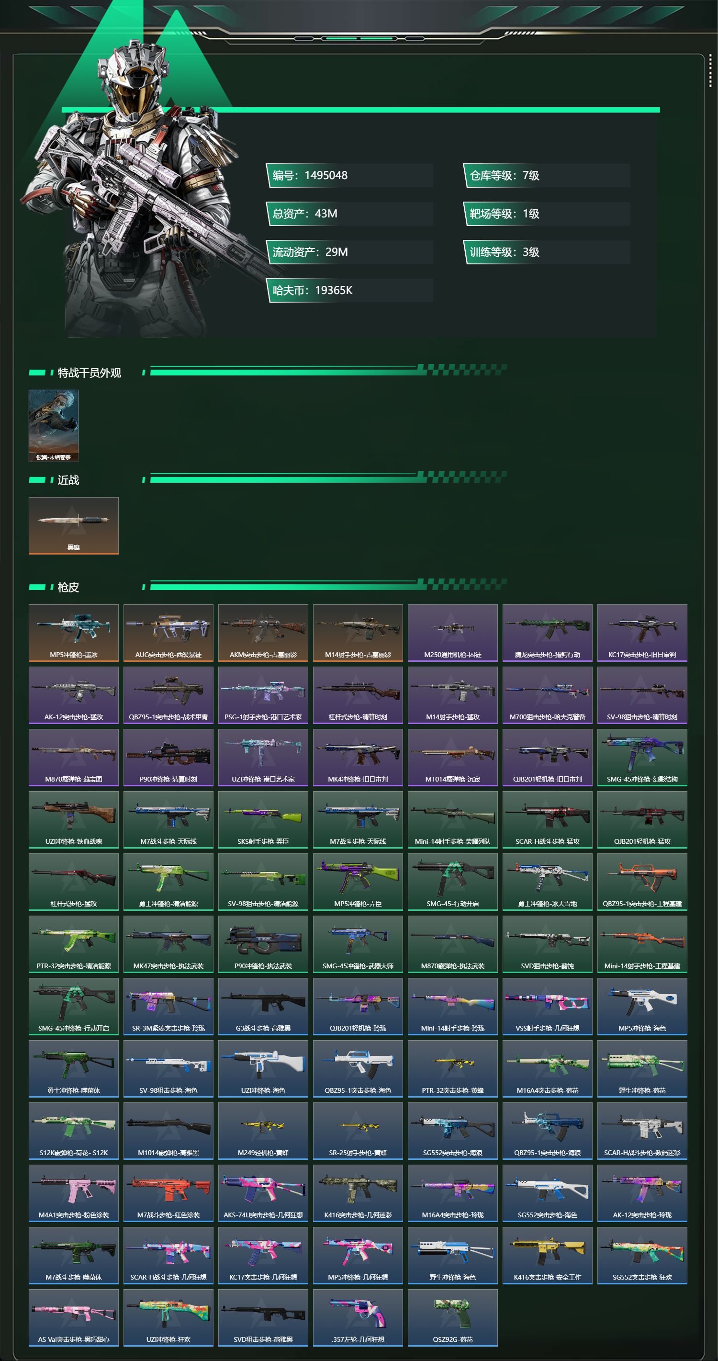
Task: Select the PSG-1射手步枪-港口艺术家 icon
Action: click(263, 695)
